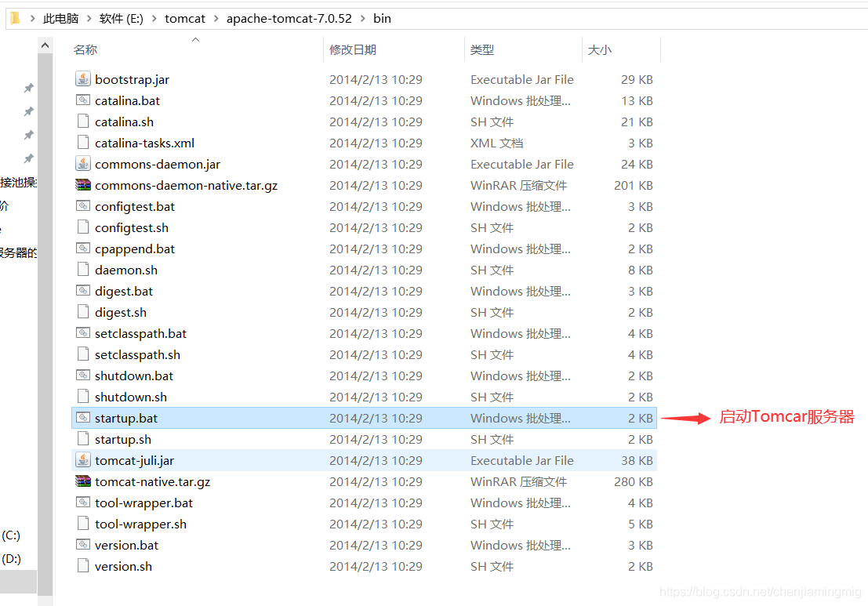Click the catalina.bat batch file icon

[83, 100]
